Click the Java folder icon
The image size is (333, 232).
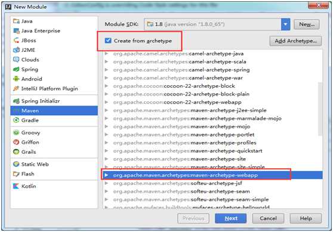point(16,21)
